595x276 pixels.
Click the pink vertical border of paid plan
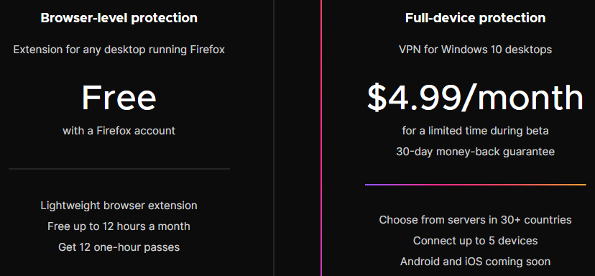(321, 138)
